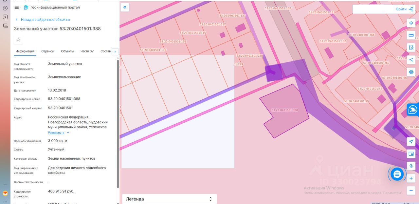Open the Части ЗУ tab

87,51
